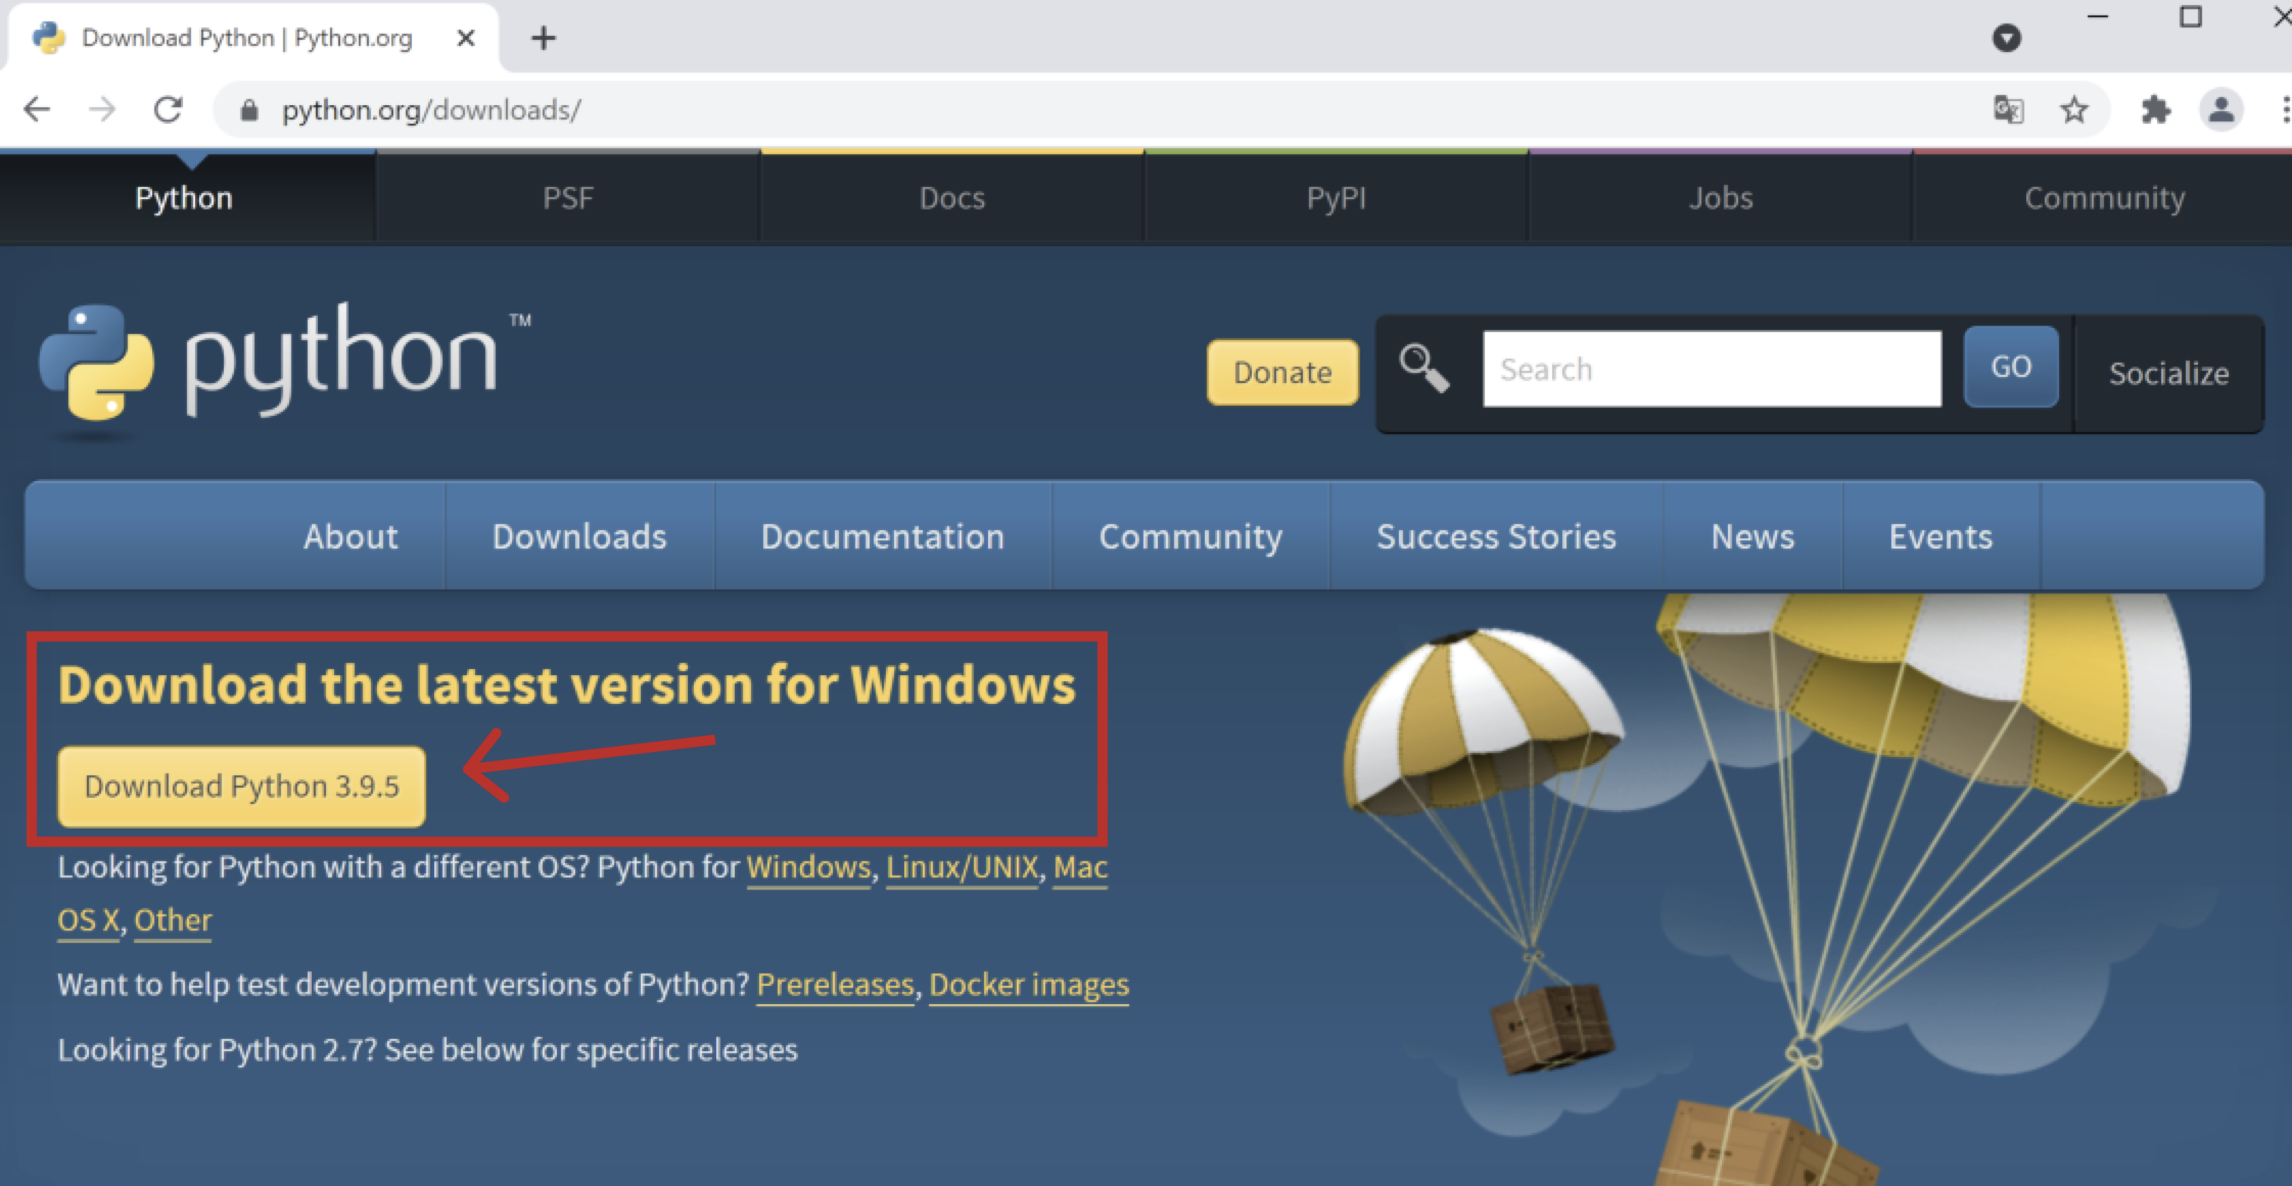Image resolution: width=2292 pixels, height=1186 pixels.
Task: Open a new tab with plus icon
Action: tap(543, 37)
